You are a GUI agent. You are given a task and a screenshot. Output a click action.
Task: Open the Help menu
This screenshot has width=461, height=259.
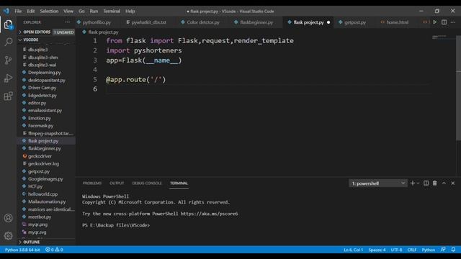pyautogui.click(x=130, y=12)
